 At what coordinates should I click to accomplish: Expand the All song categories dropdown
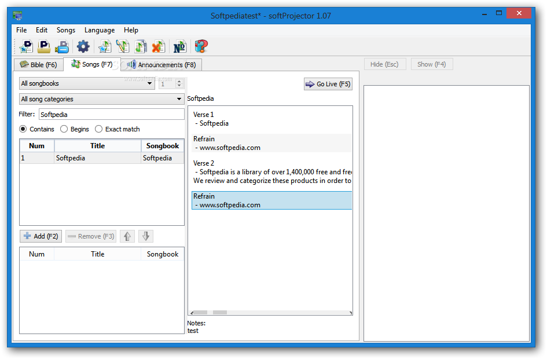101,99
